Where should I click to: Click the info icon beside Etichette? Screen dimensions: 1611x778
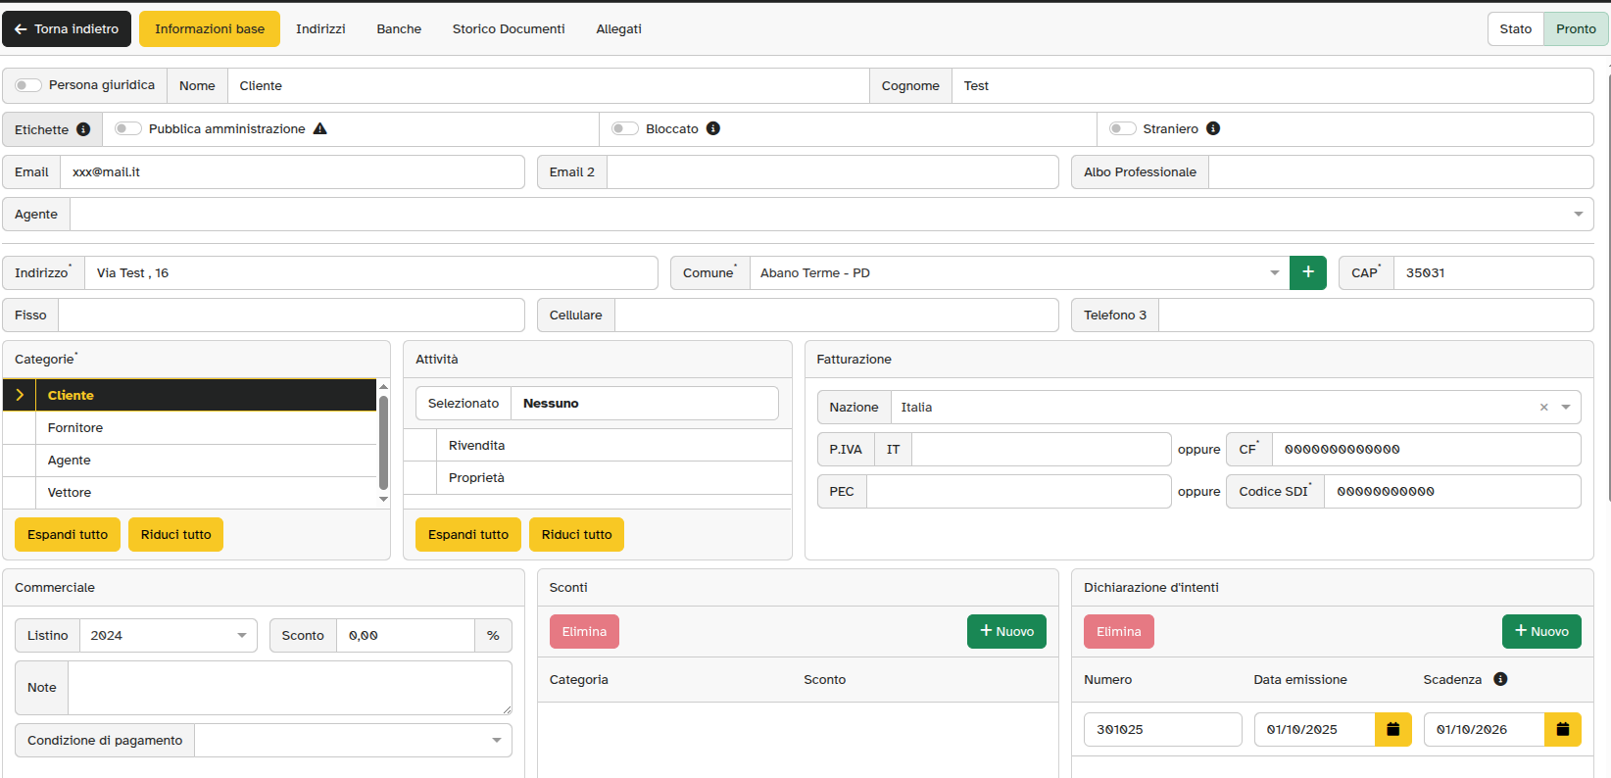point(83,129)
